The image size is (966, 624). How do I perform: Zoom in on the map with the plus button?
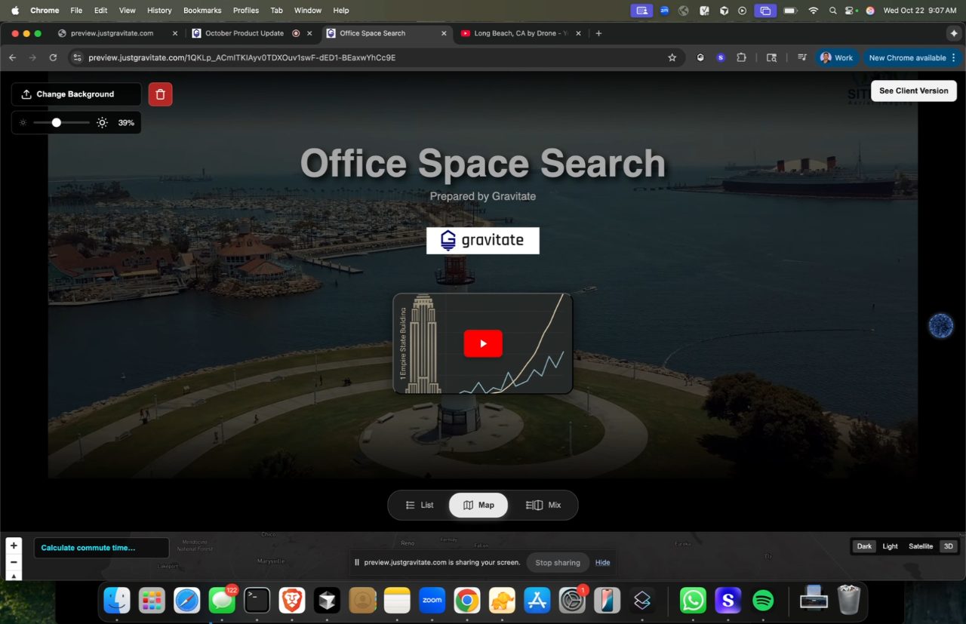[x=14, y=546]
